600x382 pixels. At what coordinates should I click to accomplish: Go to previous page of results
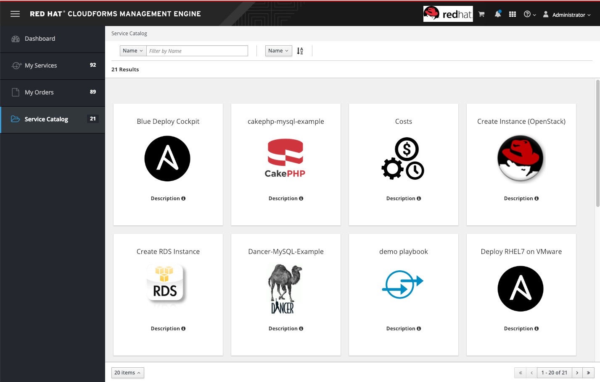pos(531,373)
